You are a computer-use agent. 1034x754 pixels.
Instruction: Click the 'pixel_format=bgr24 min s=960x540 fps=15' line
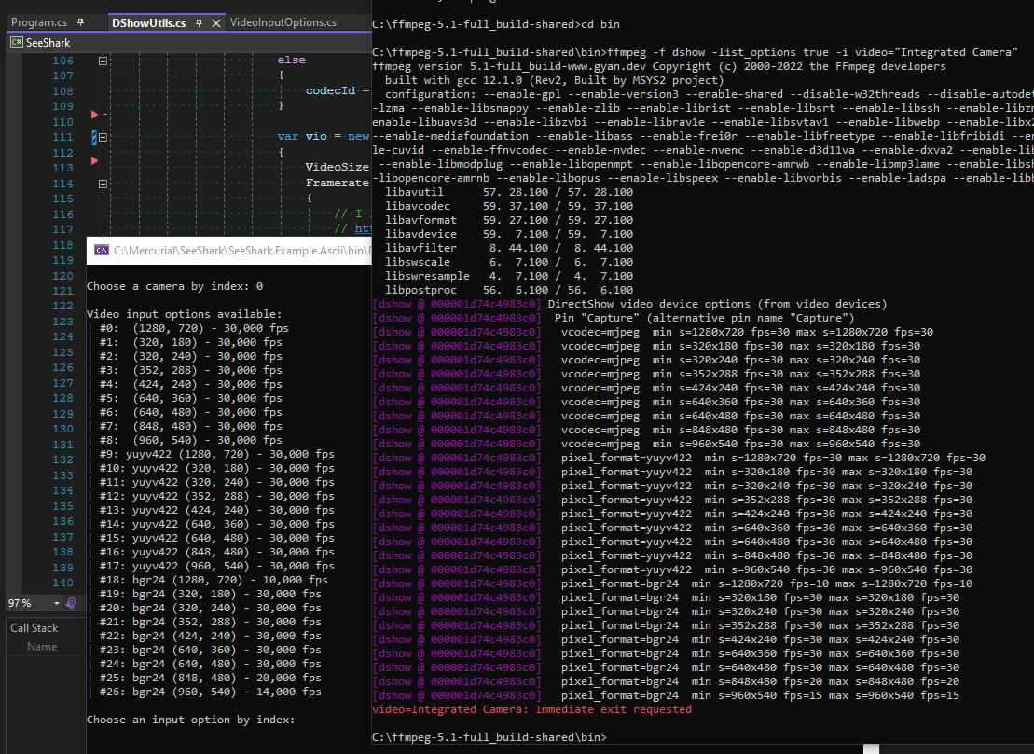666,696
